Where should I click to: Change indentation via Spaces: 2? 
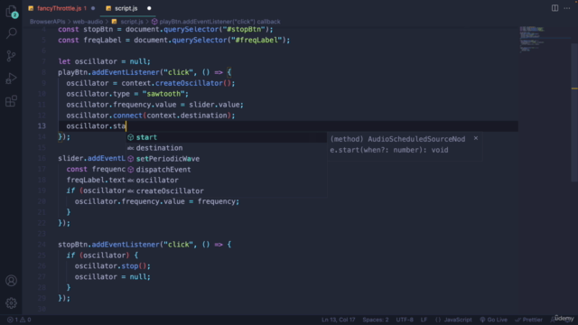click(376, 320)
